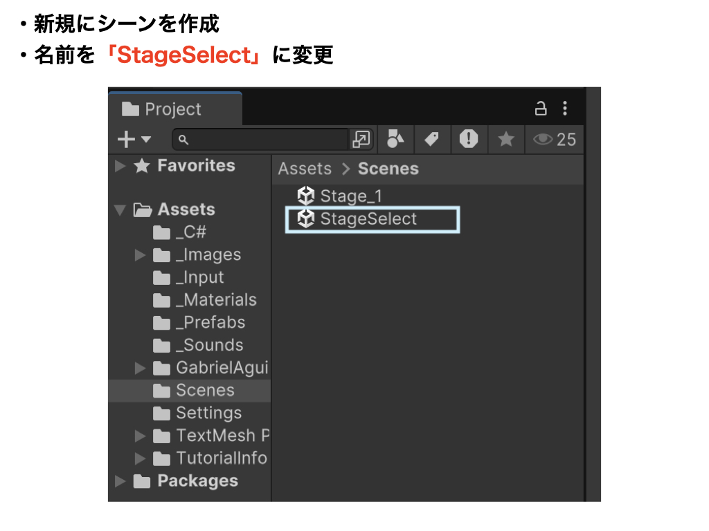Open the plus create-asset dropdown
709x531 pixels.
134,140
